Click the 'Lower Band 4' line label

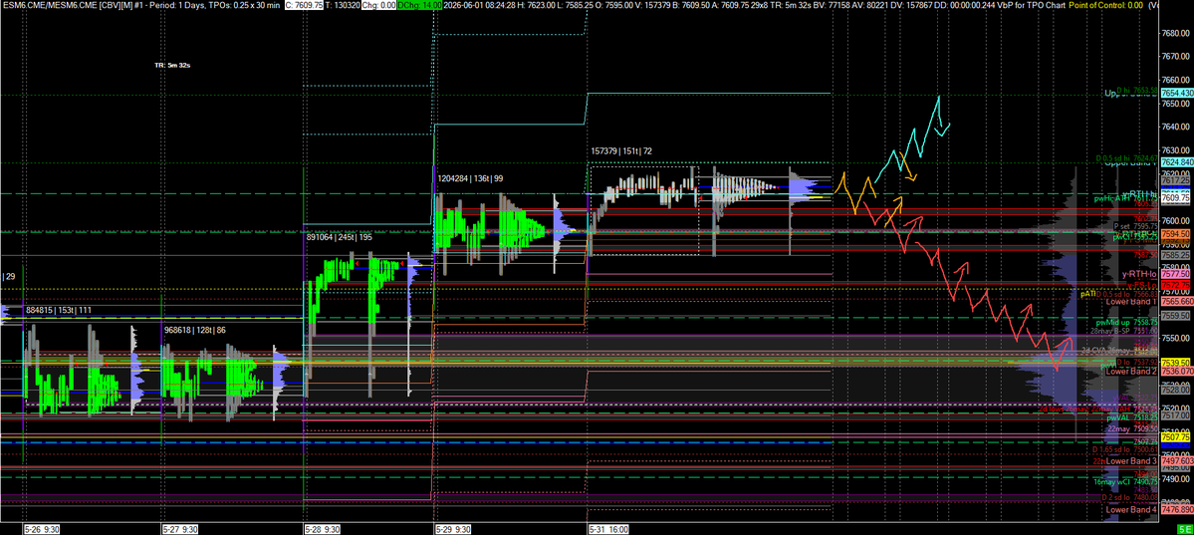click(x=1131, y=510)
